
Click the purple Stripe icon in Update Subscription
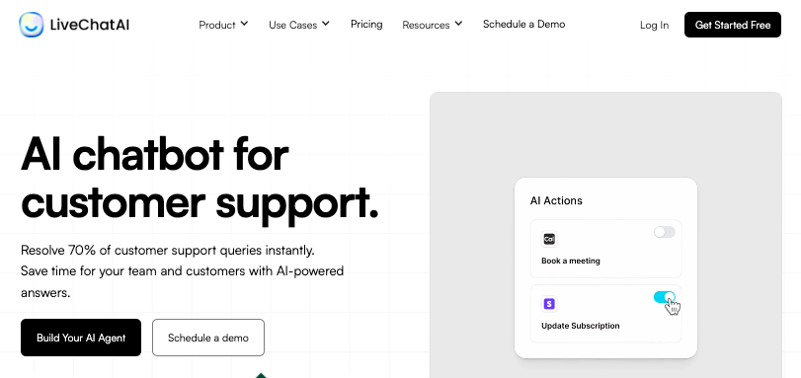pyautogui.click(x=549, y=304)
